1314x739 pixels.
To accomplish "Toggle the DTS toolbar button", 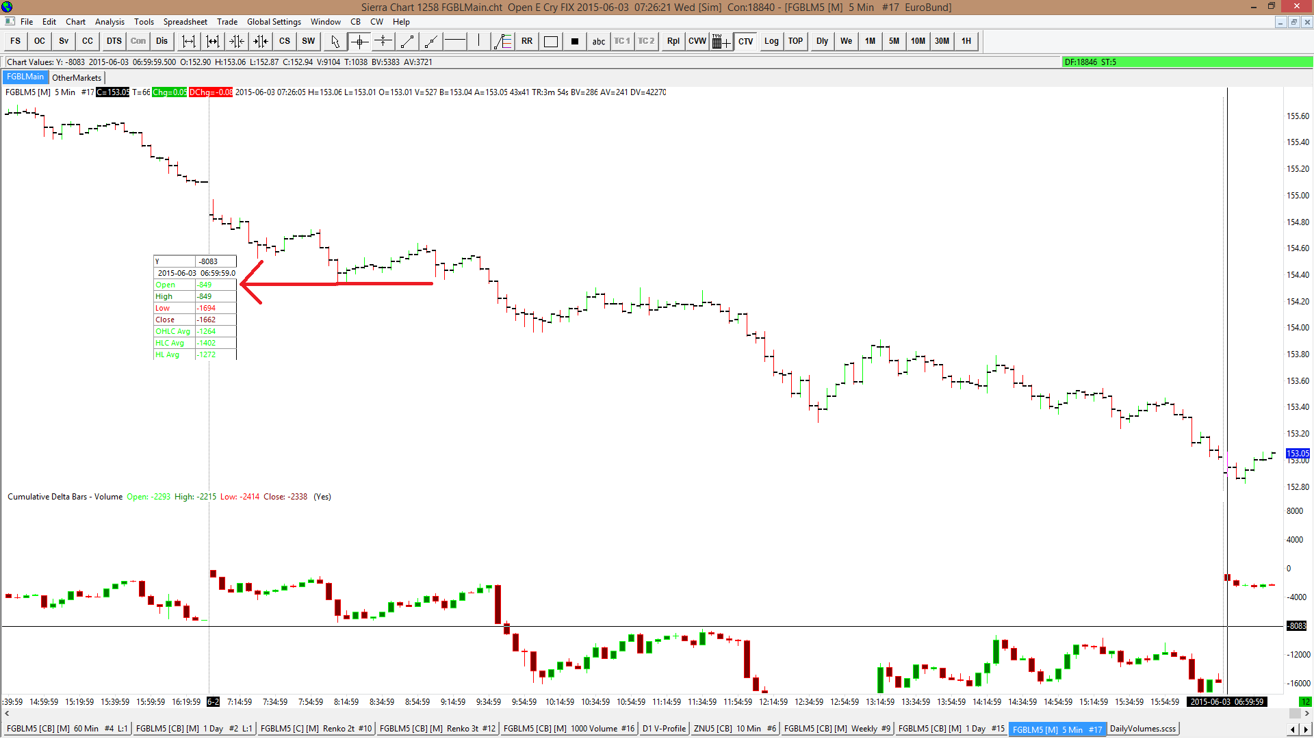I will coord(114,41).
